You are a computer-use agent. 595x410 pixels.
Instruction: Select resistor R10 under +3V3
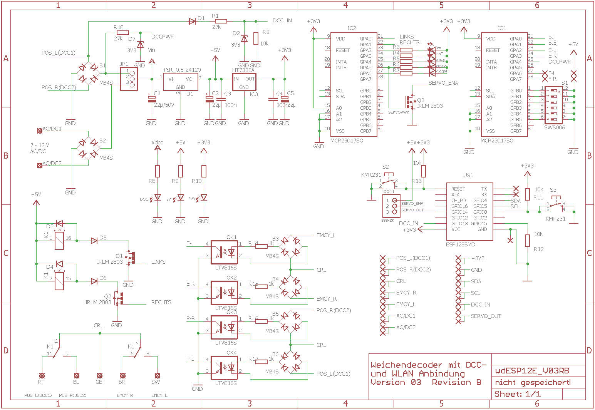(x=204, y=171)
